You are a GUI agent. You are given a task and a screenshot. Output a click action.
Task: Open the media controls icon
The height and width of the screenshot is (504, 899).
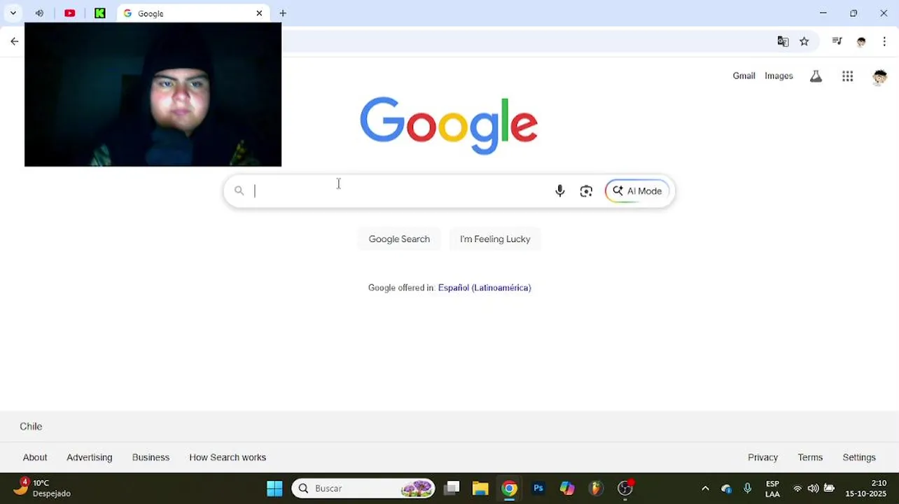pyautogui.click(x=837, y=41)
